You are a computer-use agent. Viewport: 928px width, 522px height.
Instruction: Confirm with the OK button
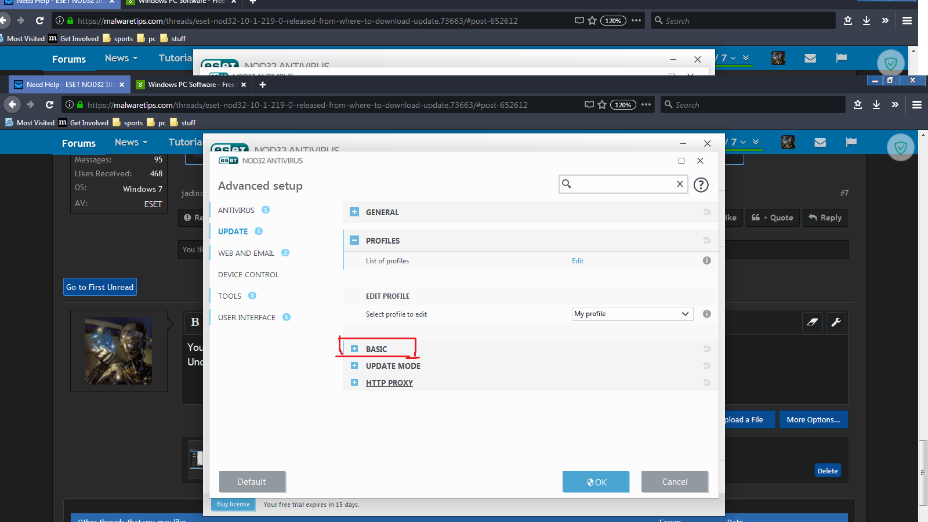pyautogui.click(x=596, y=481)
